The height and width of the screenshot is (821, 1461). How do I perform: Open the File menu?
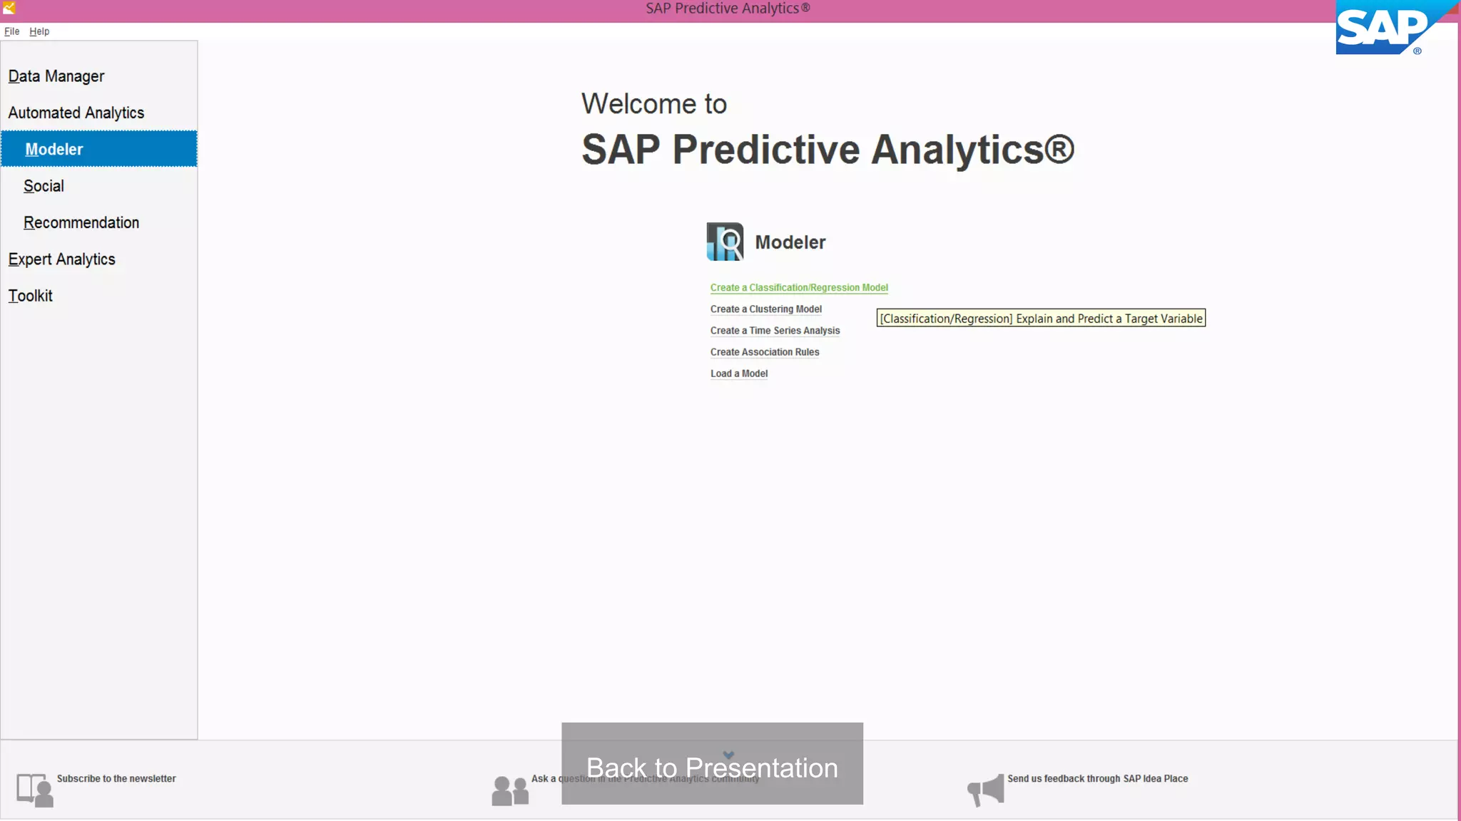(x=11, y=31)
